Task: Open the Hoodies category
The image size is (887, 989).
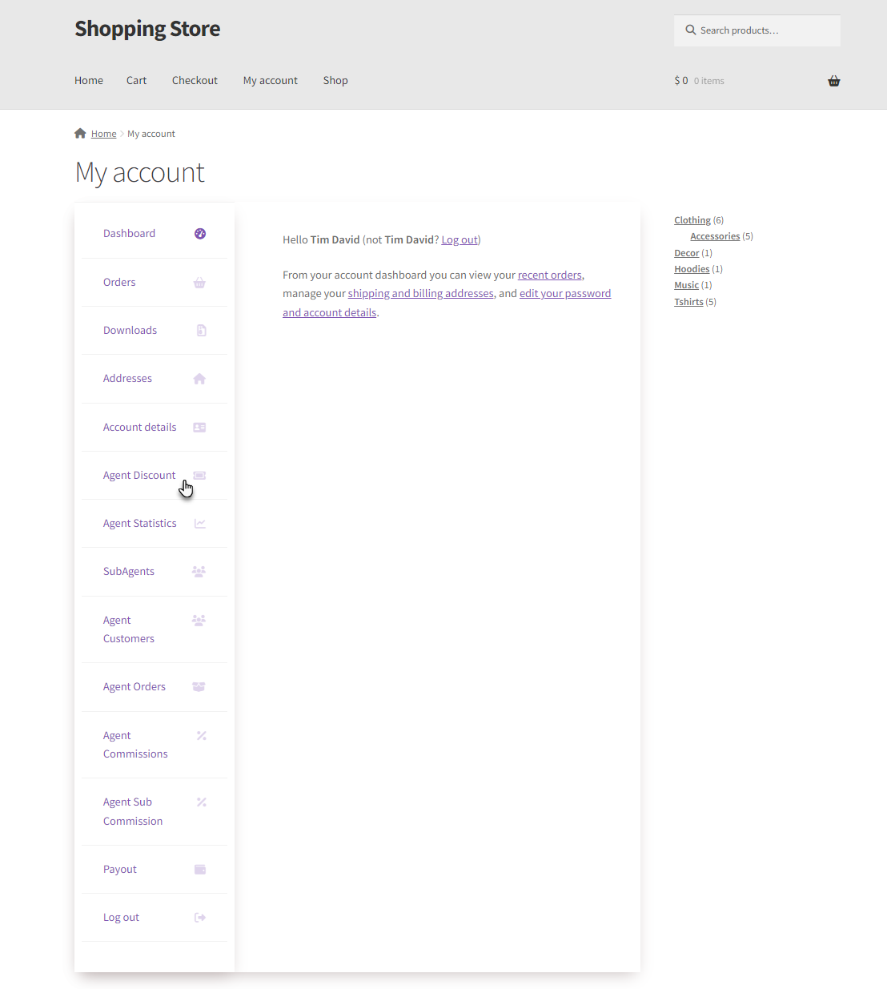Action: tap(692, 269)
